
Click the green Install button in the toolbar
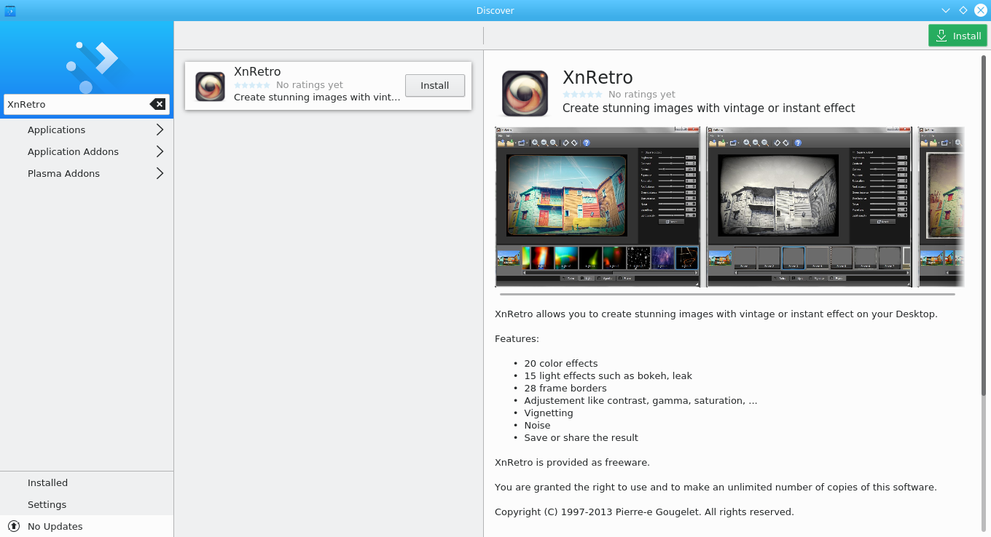pos(957,36)
